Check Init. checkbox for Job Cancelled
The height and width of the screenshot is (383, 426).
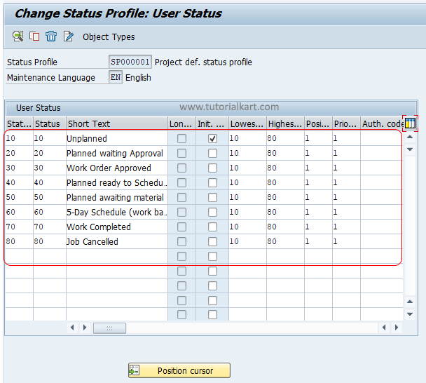click(212, 241)
